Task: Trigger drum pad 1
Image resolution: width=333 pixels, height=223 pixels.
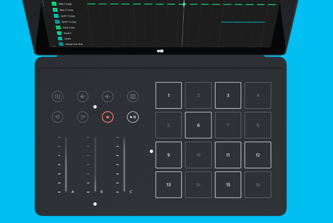Action: 169,95
